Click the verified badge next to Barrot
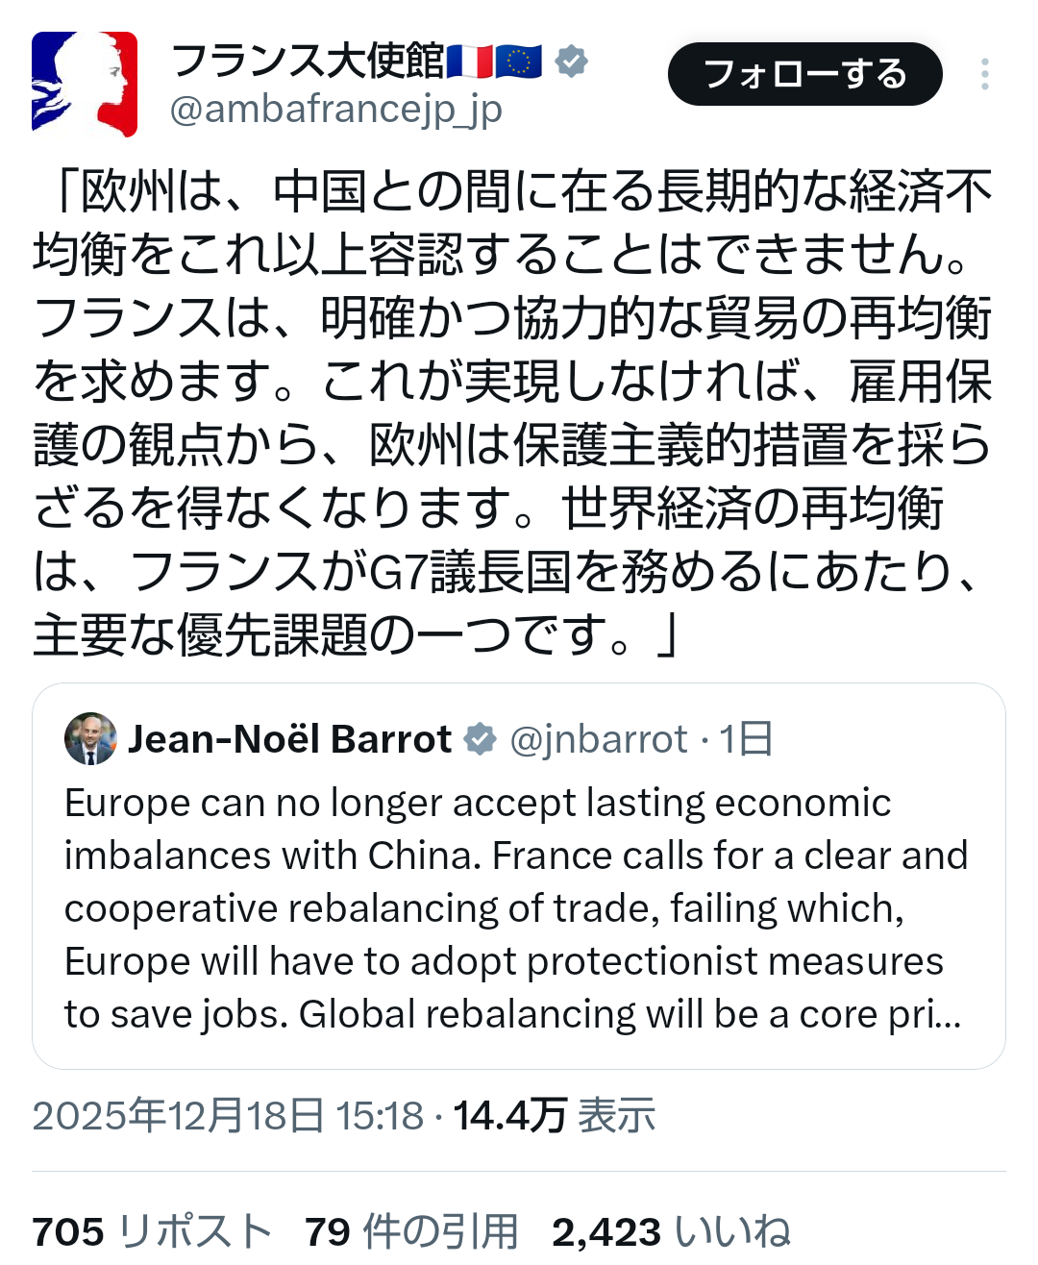The width and height of the screenshot is (1038, 1265). pos(480,739)
